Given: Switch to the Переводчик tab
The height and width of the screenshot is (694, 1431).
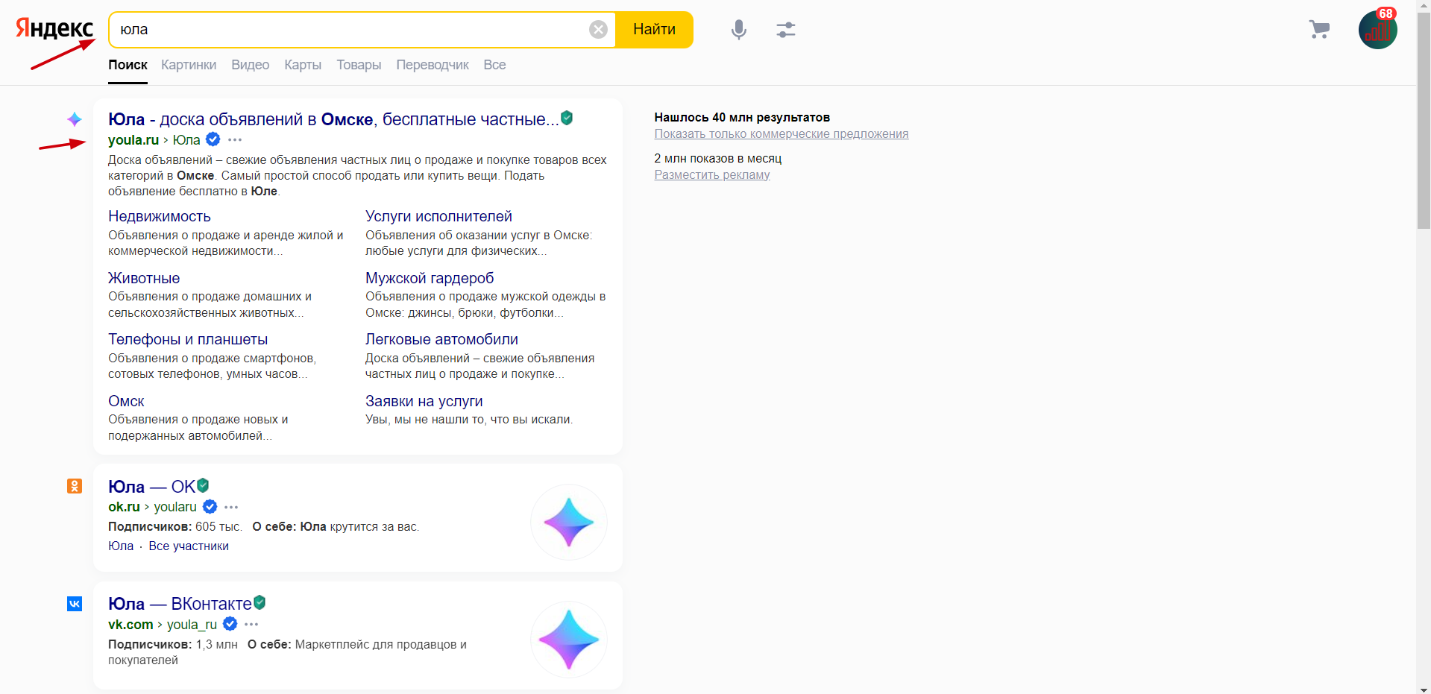Looking at the screenshot, I should (x=433, y=65).
